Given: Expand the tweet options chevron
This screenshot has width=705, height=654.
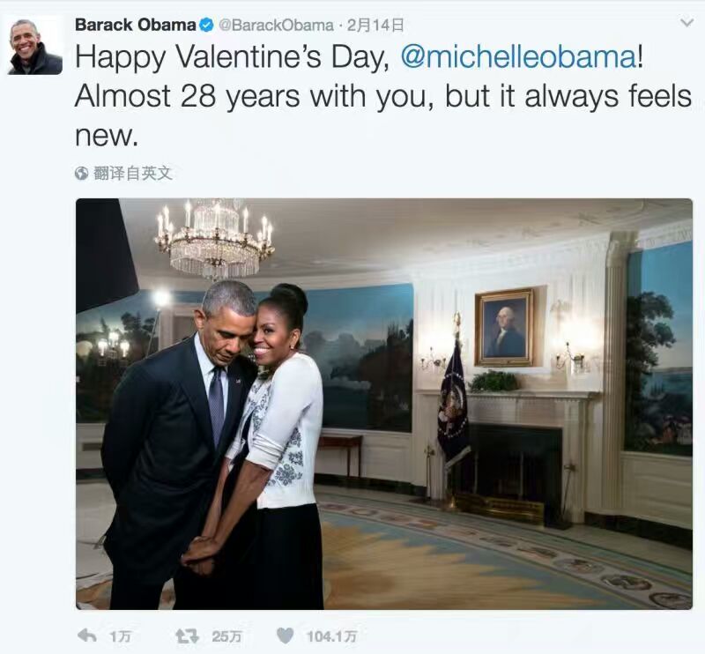Looking at the screenshot, I should coord(686,24).
